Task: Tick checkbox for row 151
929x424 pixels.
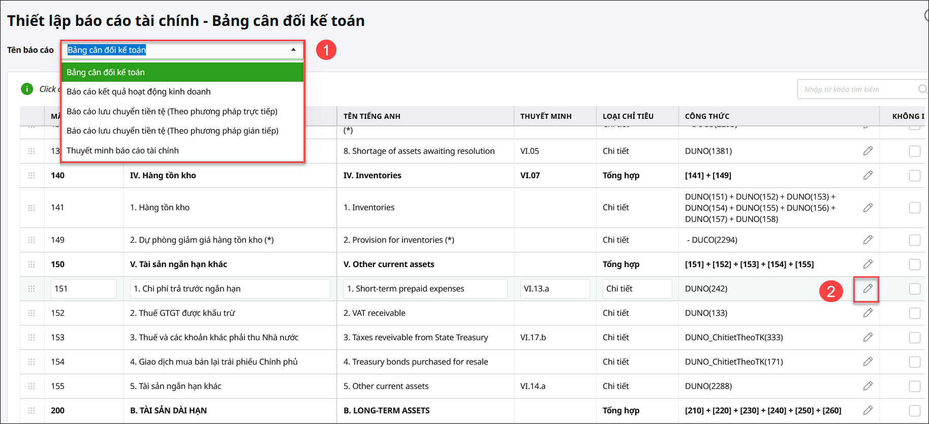Action: (914, 289)
